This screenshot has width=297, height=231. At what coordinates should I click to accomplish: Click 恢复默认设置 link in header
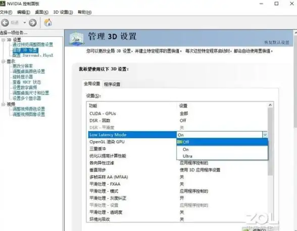click(x=277, y=42)
